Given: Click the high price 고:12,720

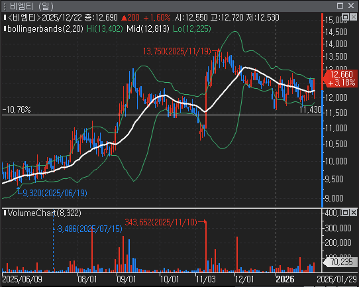Looking at the screenshot, I should point(227,17).
